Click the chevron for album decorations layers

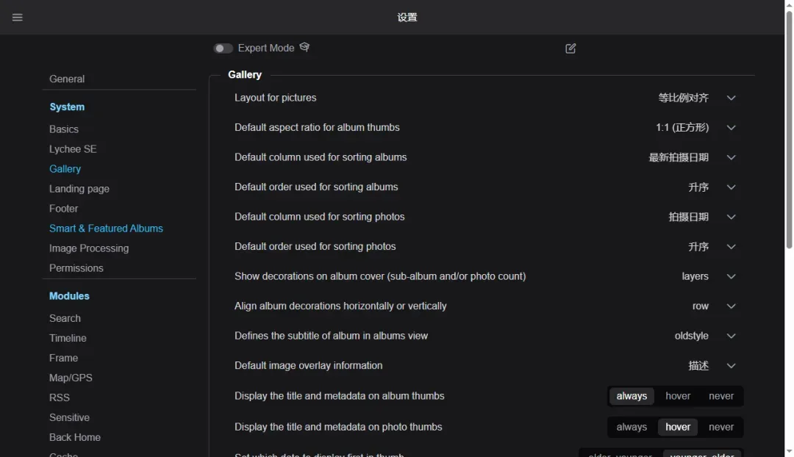pos(731,276)
